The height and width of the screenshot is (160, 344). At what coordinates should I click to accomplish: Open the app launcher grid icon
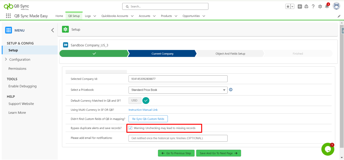(8, 16)
